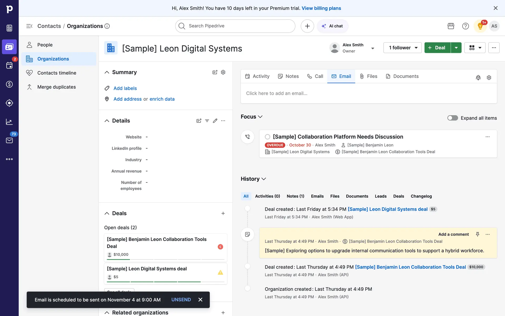This screenshot has width=505, height=316.
Task: Click UNSEND on the scheduled email toast
Action: (x=181, y=300)
